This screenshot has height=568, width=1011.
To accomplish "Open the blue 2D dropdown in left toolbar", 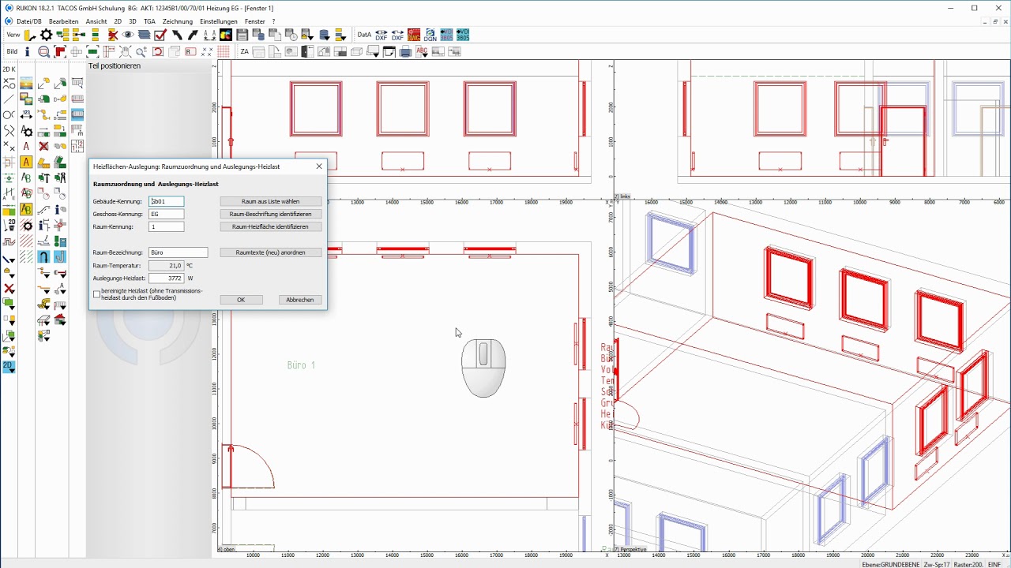I will click(9, 367).
